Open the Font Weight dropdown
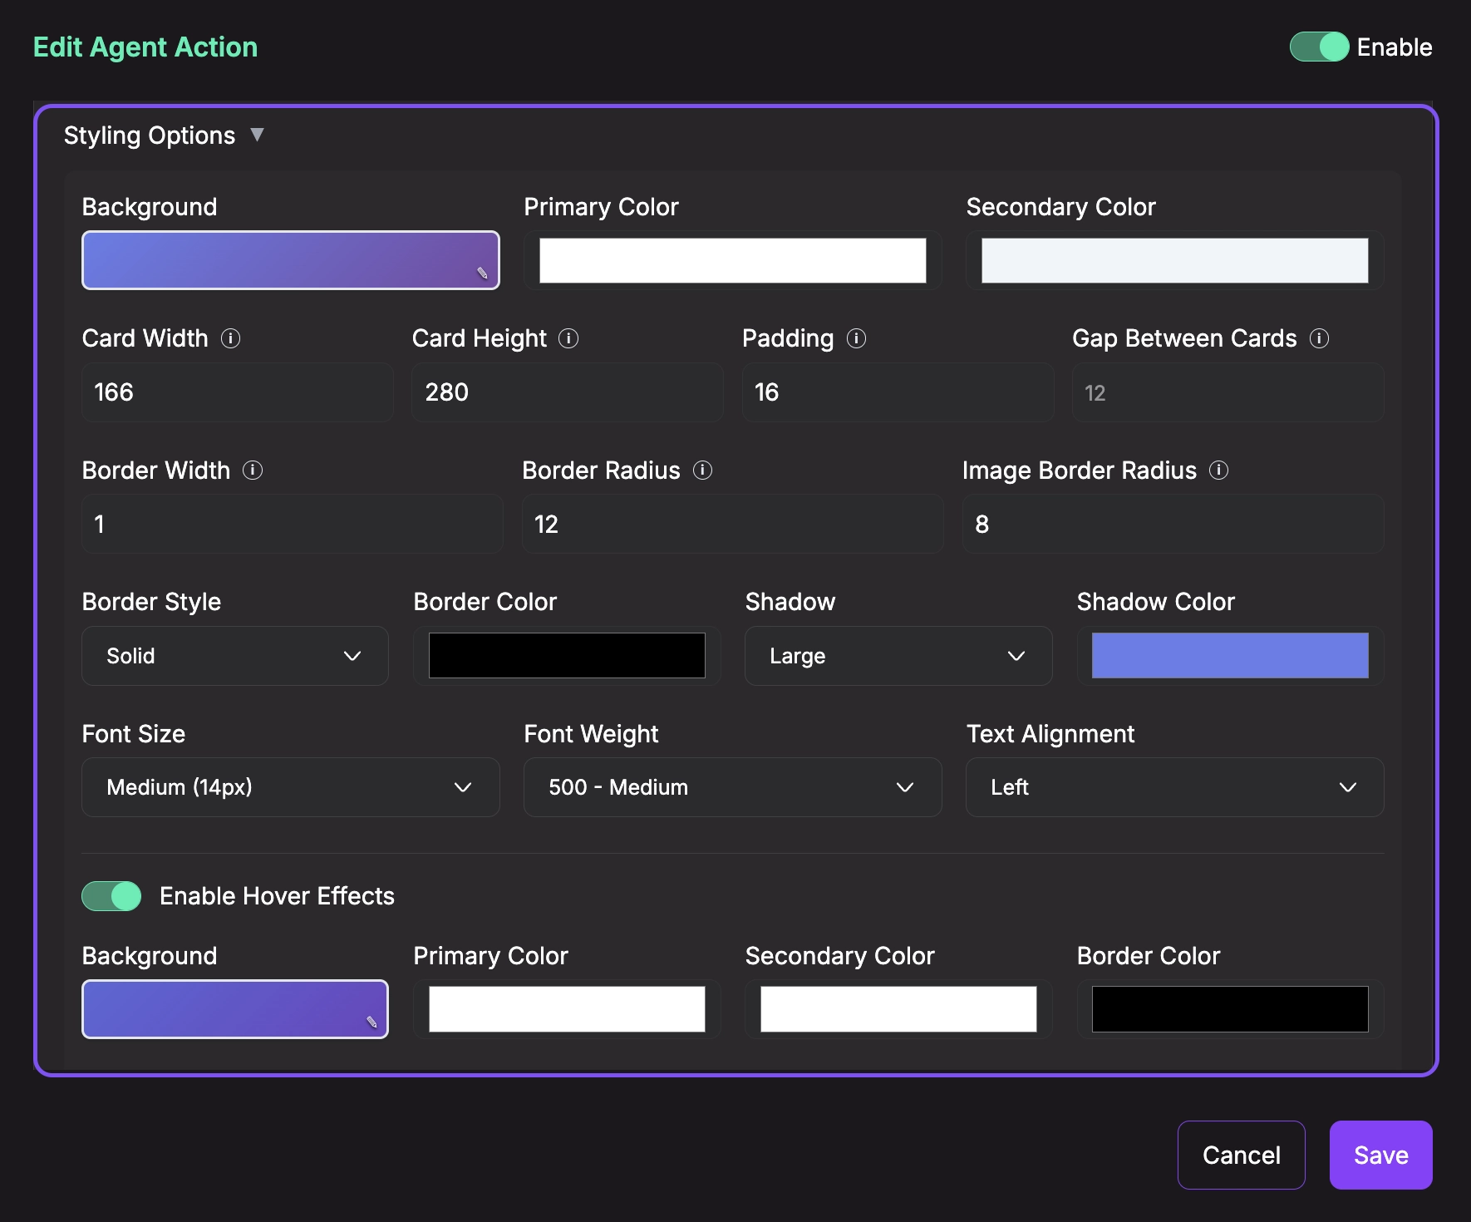Image resolution: width=1471 pixels, height=1222 pixels. pyautogui.click(x=732, y=787)
